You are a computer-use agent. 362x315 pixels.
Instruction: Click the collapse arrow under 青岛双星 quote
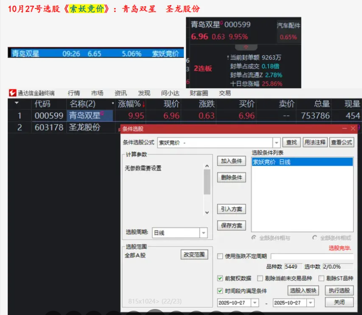coord(245,47)
